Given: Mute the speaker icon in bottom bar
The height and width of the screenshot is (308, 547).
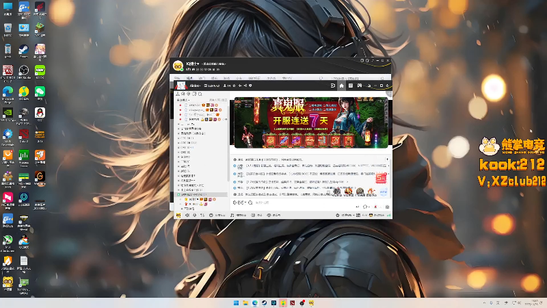Looking at the screenshot, I should 187,215.
